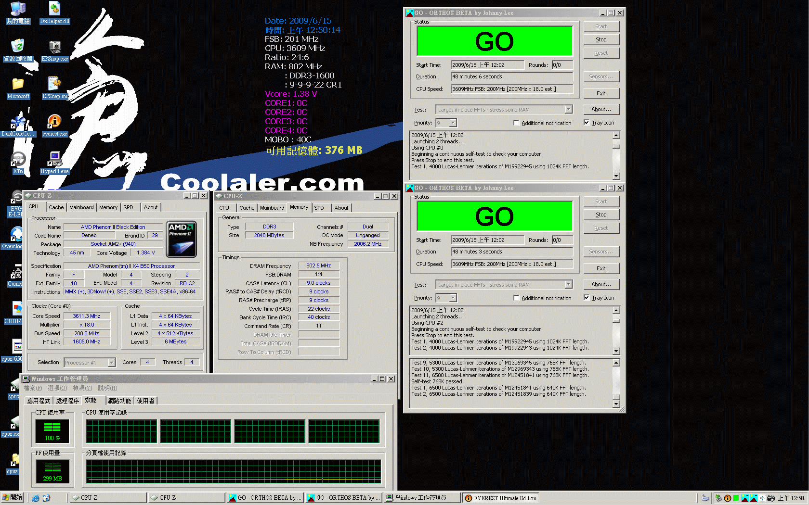Open Test dropdown in CPU #0 Orthos window
The height and width of the screenshot is (505, 809).
click(568, 110)
